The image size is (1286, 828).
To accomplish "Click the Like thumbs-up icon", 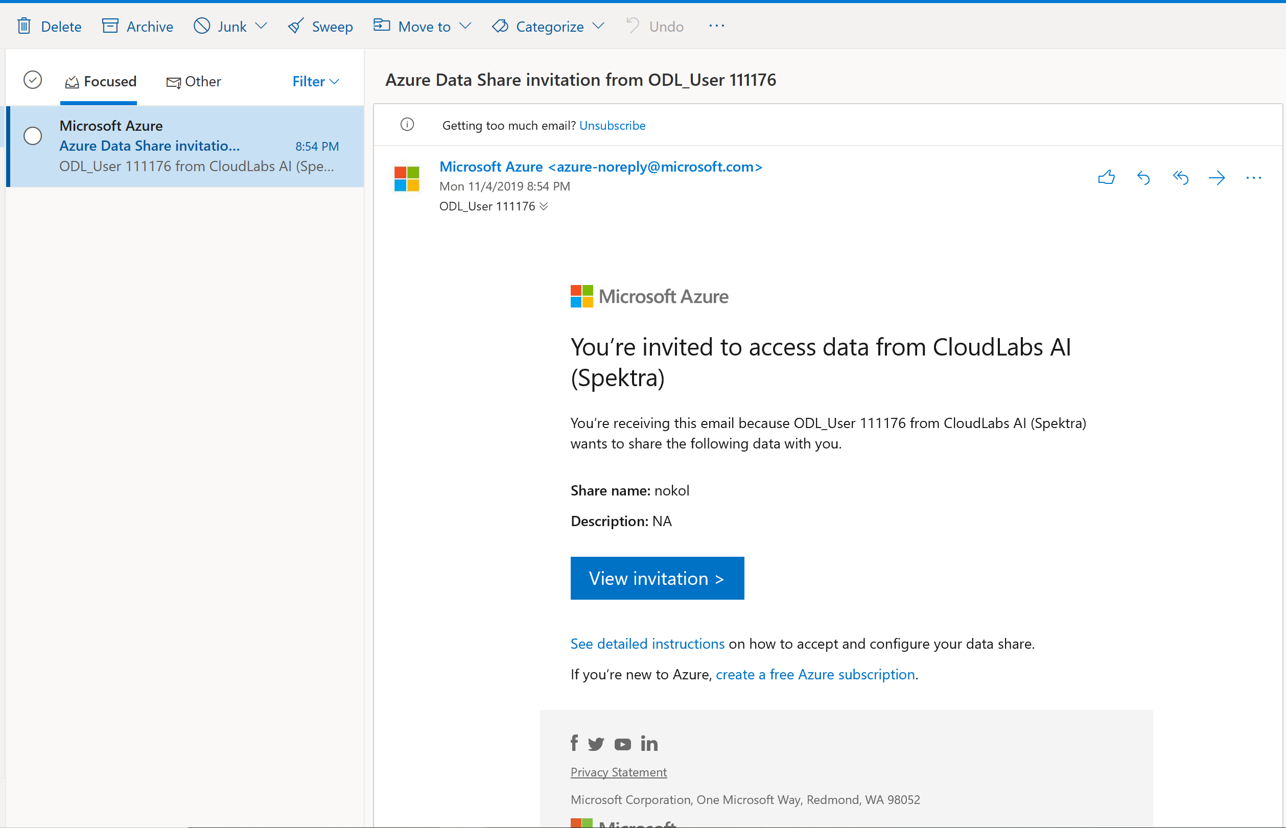I will tap(1107, 177).
